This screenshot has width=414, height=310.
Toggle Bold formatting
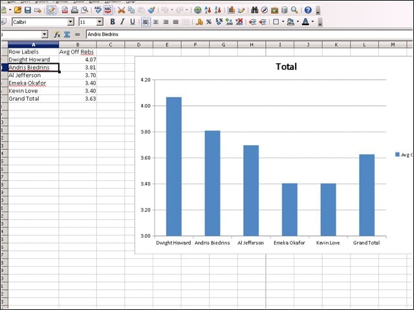(113, 22)
